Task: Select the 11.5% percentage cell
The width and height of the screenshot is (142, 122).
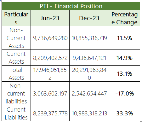Action: [x=124, y=38]
